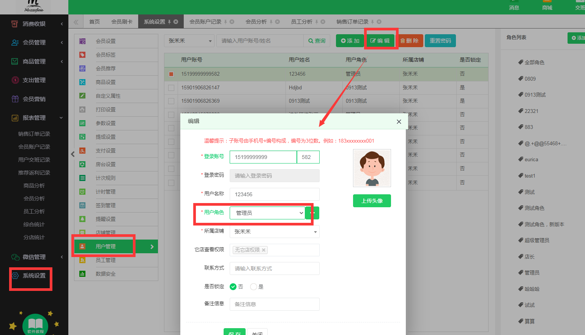Image resolution: width=585 pixels, height=335 pixels.
Task: Open 会员管理 in the left menu
Action: [x=34, y=43]
